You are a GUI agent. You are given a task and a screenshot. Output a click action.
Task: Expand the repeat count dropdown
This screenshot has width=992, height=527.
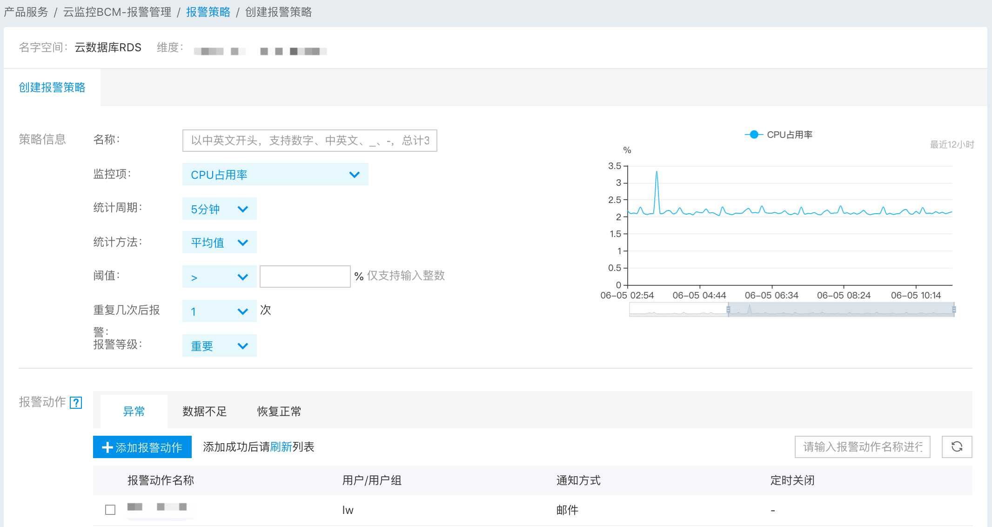tap(219, 311)
